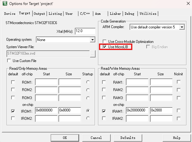Enable NoInit for RAM3
The width and height of the screenshot is (192, 142).
click(179, 98)
